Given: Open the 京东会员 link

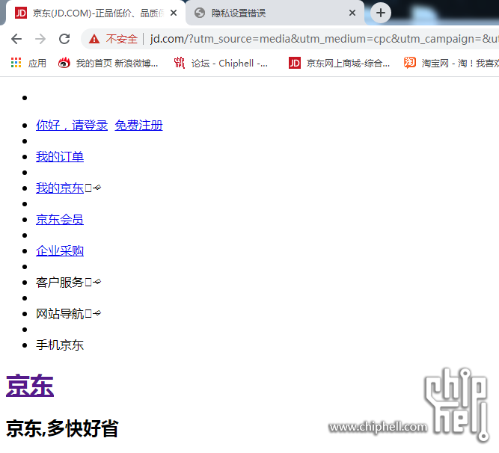Looking at the screenshot, I should (60, 220).
